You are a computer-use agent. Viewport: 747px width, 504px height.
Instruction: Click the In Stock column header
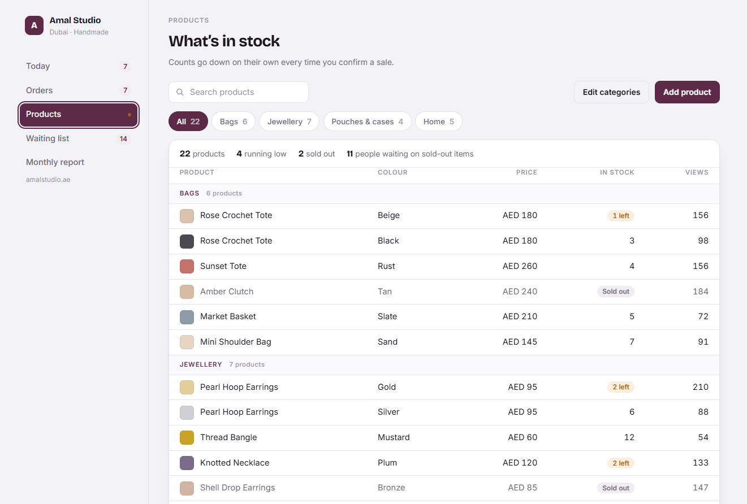617,172
